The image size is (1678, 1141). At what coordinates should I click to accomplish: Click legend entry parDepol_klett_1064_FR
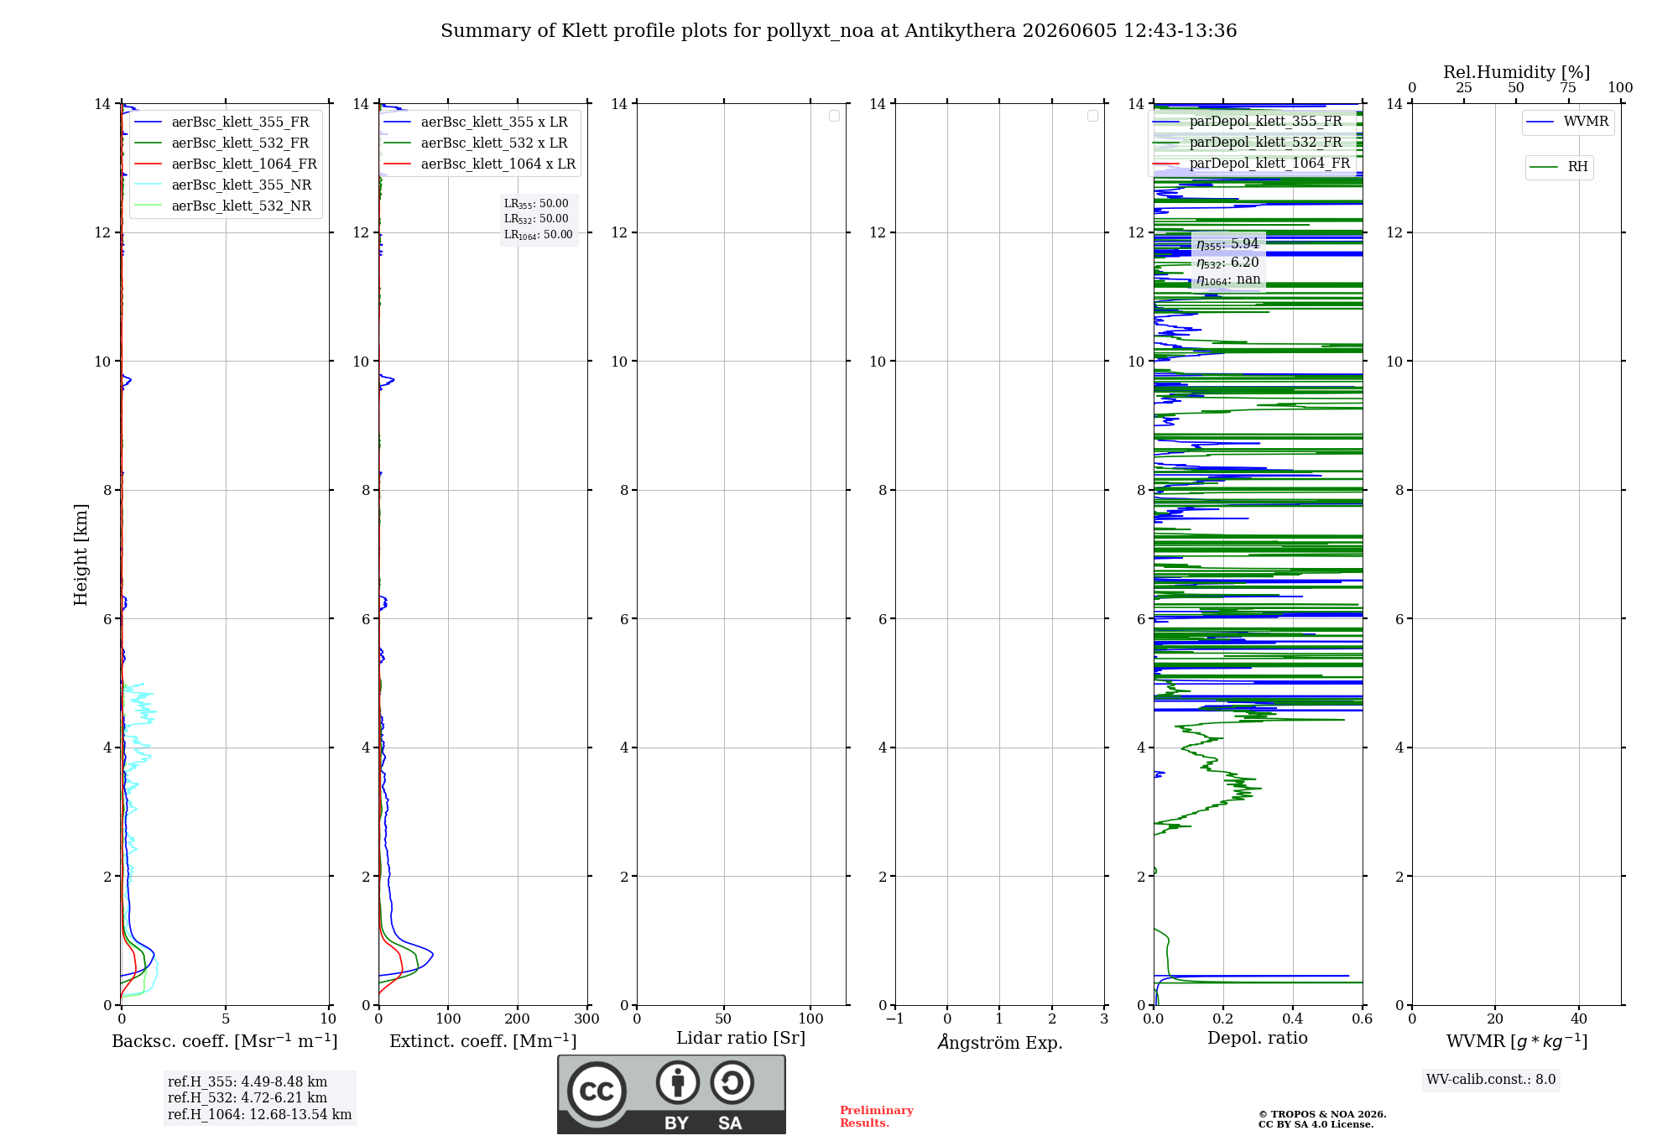[1252, 164]
